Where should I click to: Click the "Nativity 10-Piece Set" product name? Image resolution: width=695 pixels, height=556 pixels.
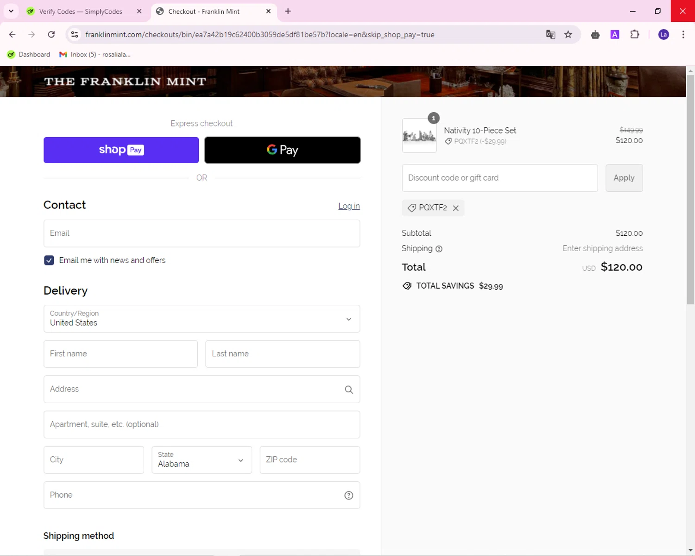coord(480,131)
